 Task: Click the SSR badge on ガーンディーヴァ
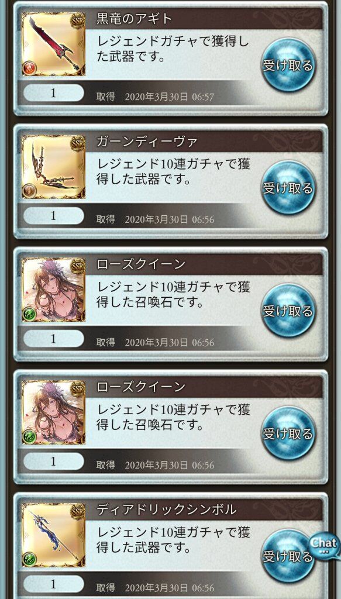click(78, 143)
